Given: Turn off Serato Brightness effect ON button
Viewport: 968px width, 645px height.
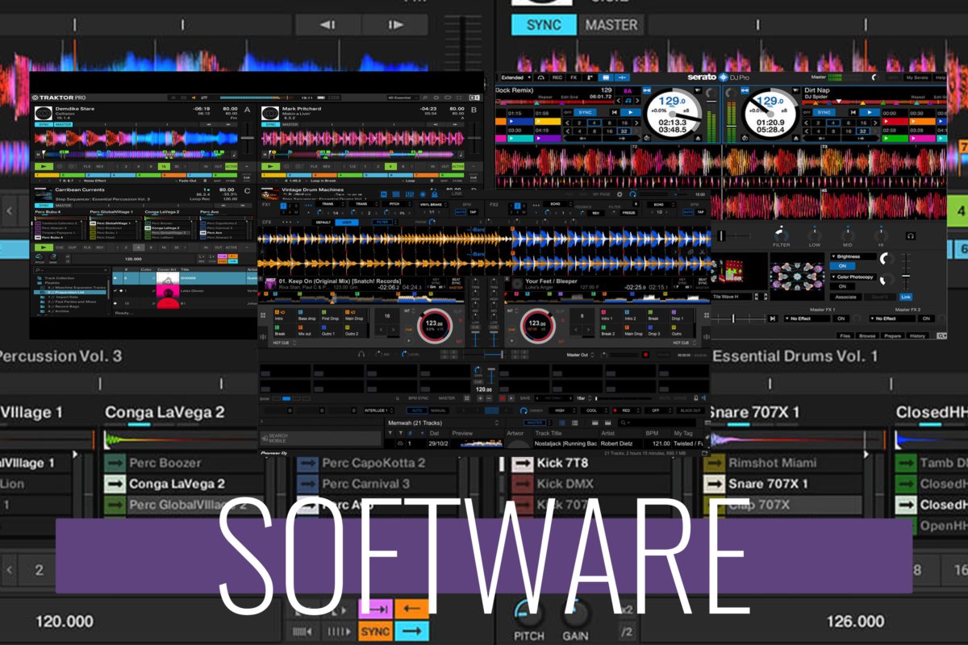Looking at the screenshot, I should click(x=842, y=266).
